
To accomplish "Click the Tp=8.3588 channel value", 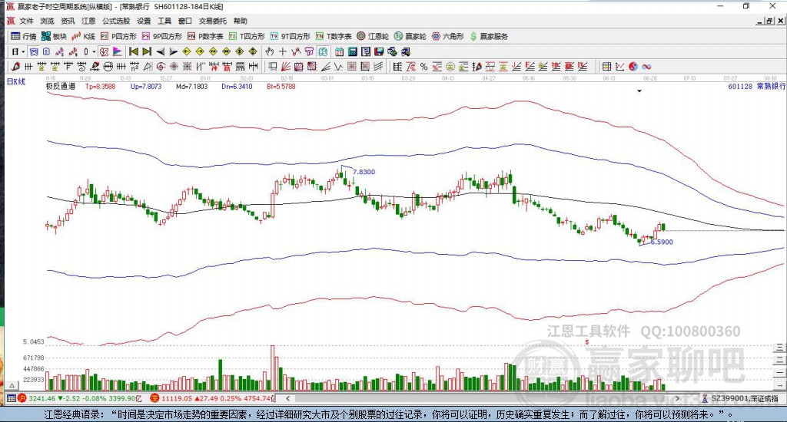I will [101, 86].
